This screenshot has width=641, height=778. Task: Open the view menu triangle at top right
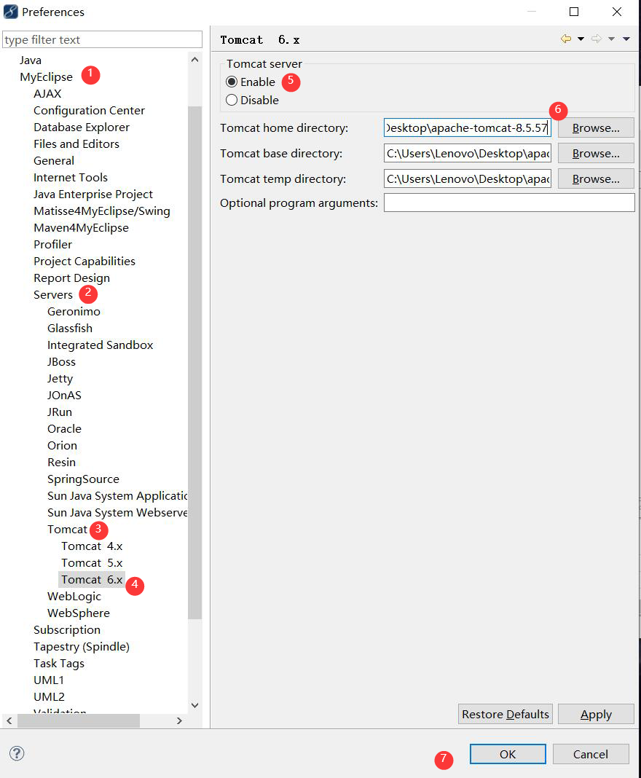pos(626,39)
